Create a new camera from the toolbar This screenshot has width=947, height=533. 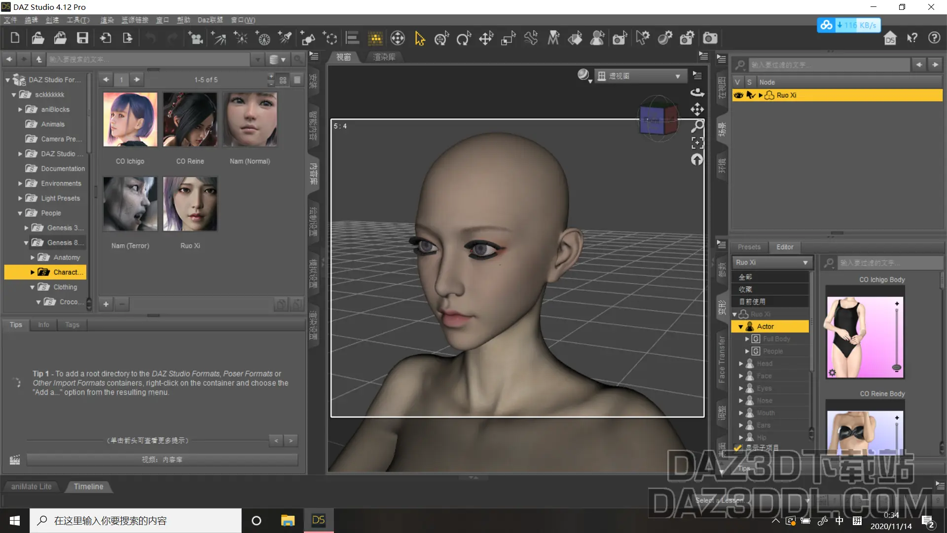[196, 38]
